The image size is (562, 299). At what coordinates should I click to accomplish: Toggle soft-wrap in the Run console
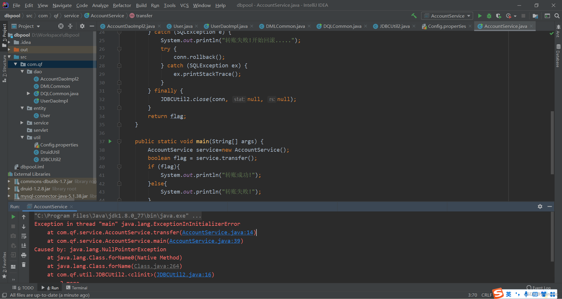point(24,236)
